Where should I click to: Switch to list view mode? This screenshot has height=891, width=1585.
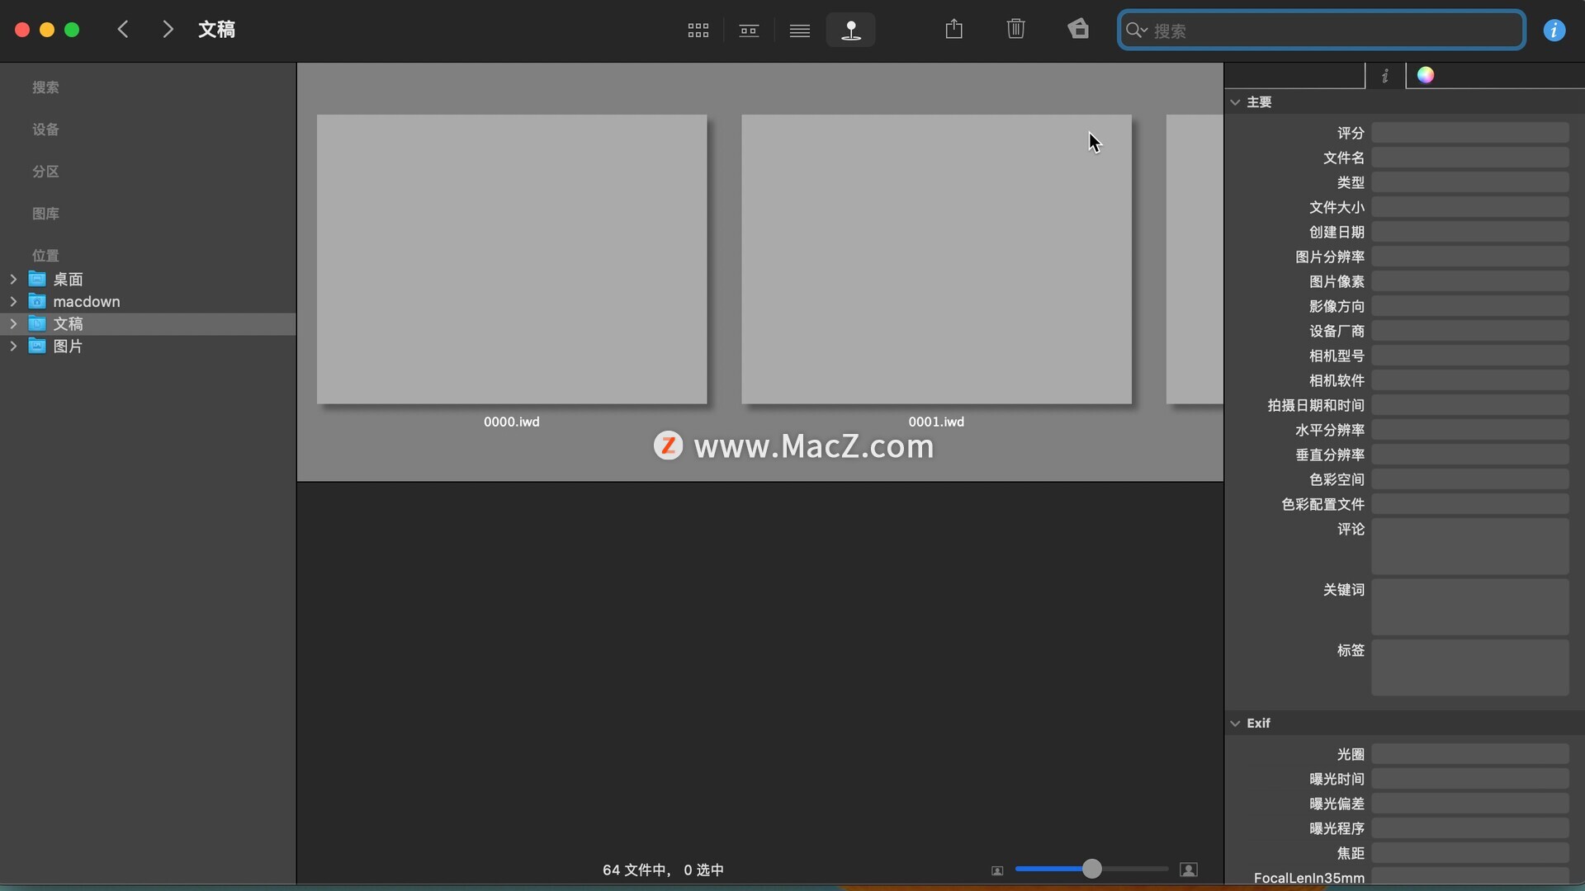[799, 31]
